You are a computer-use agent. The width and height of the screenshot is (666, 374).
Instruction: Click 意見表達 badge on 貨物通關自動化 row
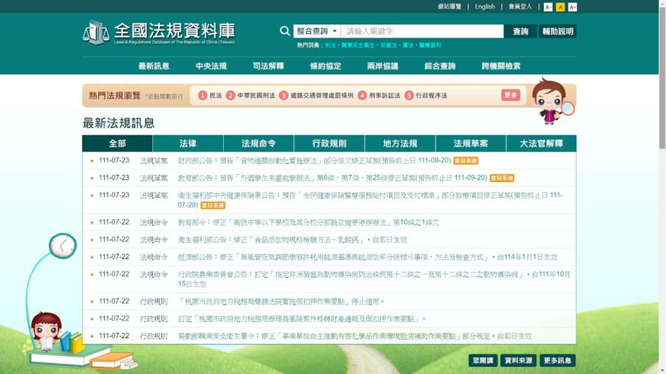(x=466, y=161)
